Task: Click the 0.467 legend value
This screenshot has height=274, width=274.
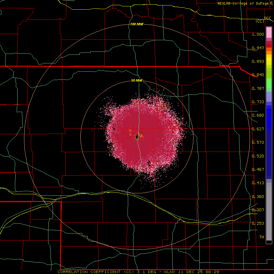Action: 258,170
